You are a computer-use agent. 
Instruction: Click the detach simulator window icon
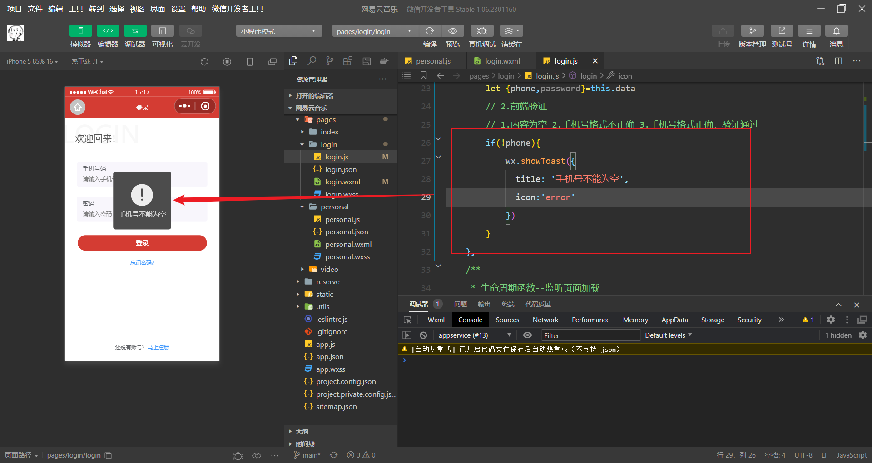272,62
